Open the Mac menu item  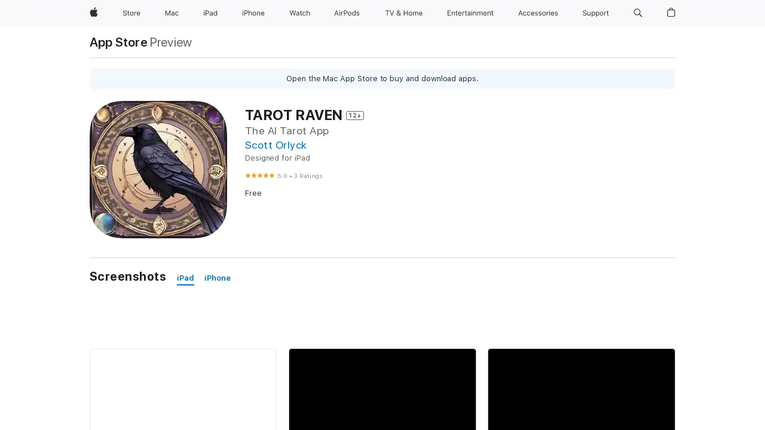coord(172,13)
